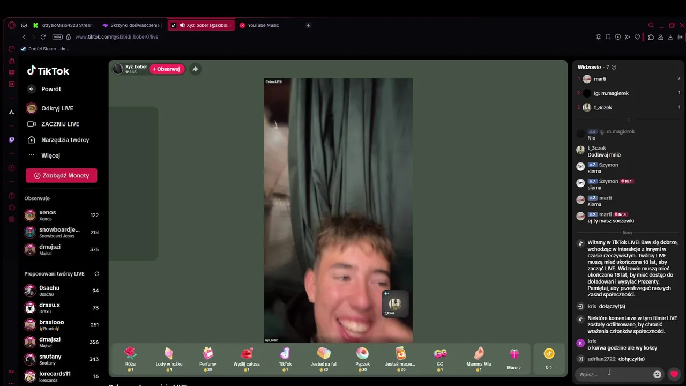Viewport: 686px width, 386px height.
Task: Toggle the VPN badge in address bar
Action: click(57, 37)
